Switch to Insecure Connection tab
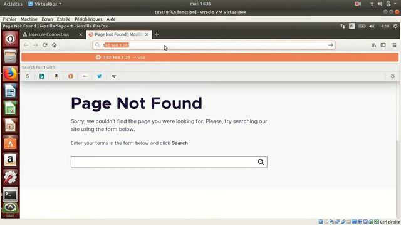 (49, 34)
